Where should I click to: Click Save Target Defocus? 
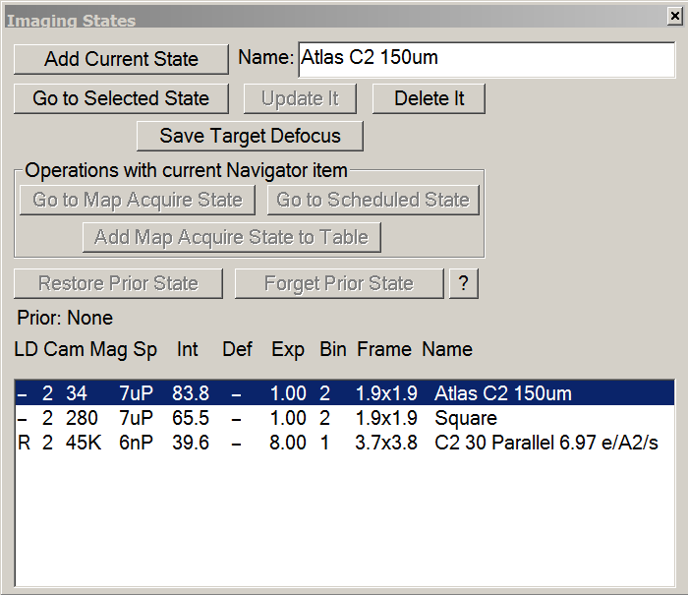(x=250, y=136)
